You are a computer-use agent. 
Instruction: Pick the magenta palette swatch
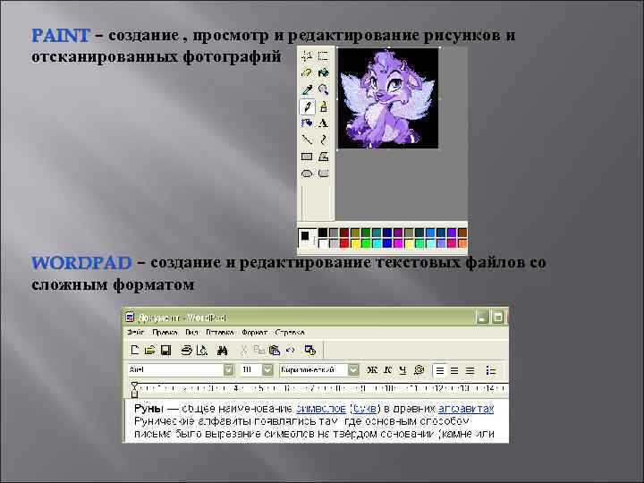[x=397, y=243]
